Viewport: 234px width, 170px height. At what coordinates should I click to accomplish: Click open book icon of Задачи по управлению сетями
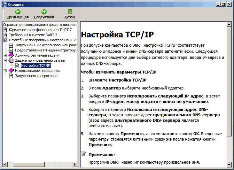tap(11, 60)
